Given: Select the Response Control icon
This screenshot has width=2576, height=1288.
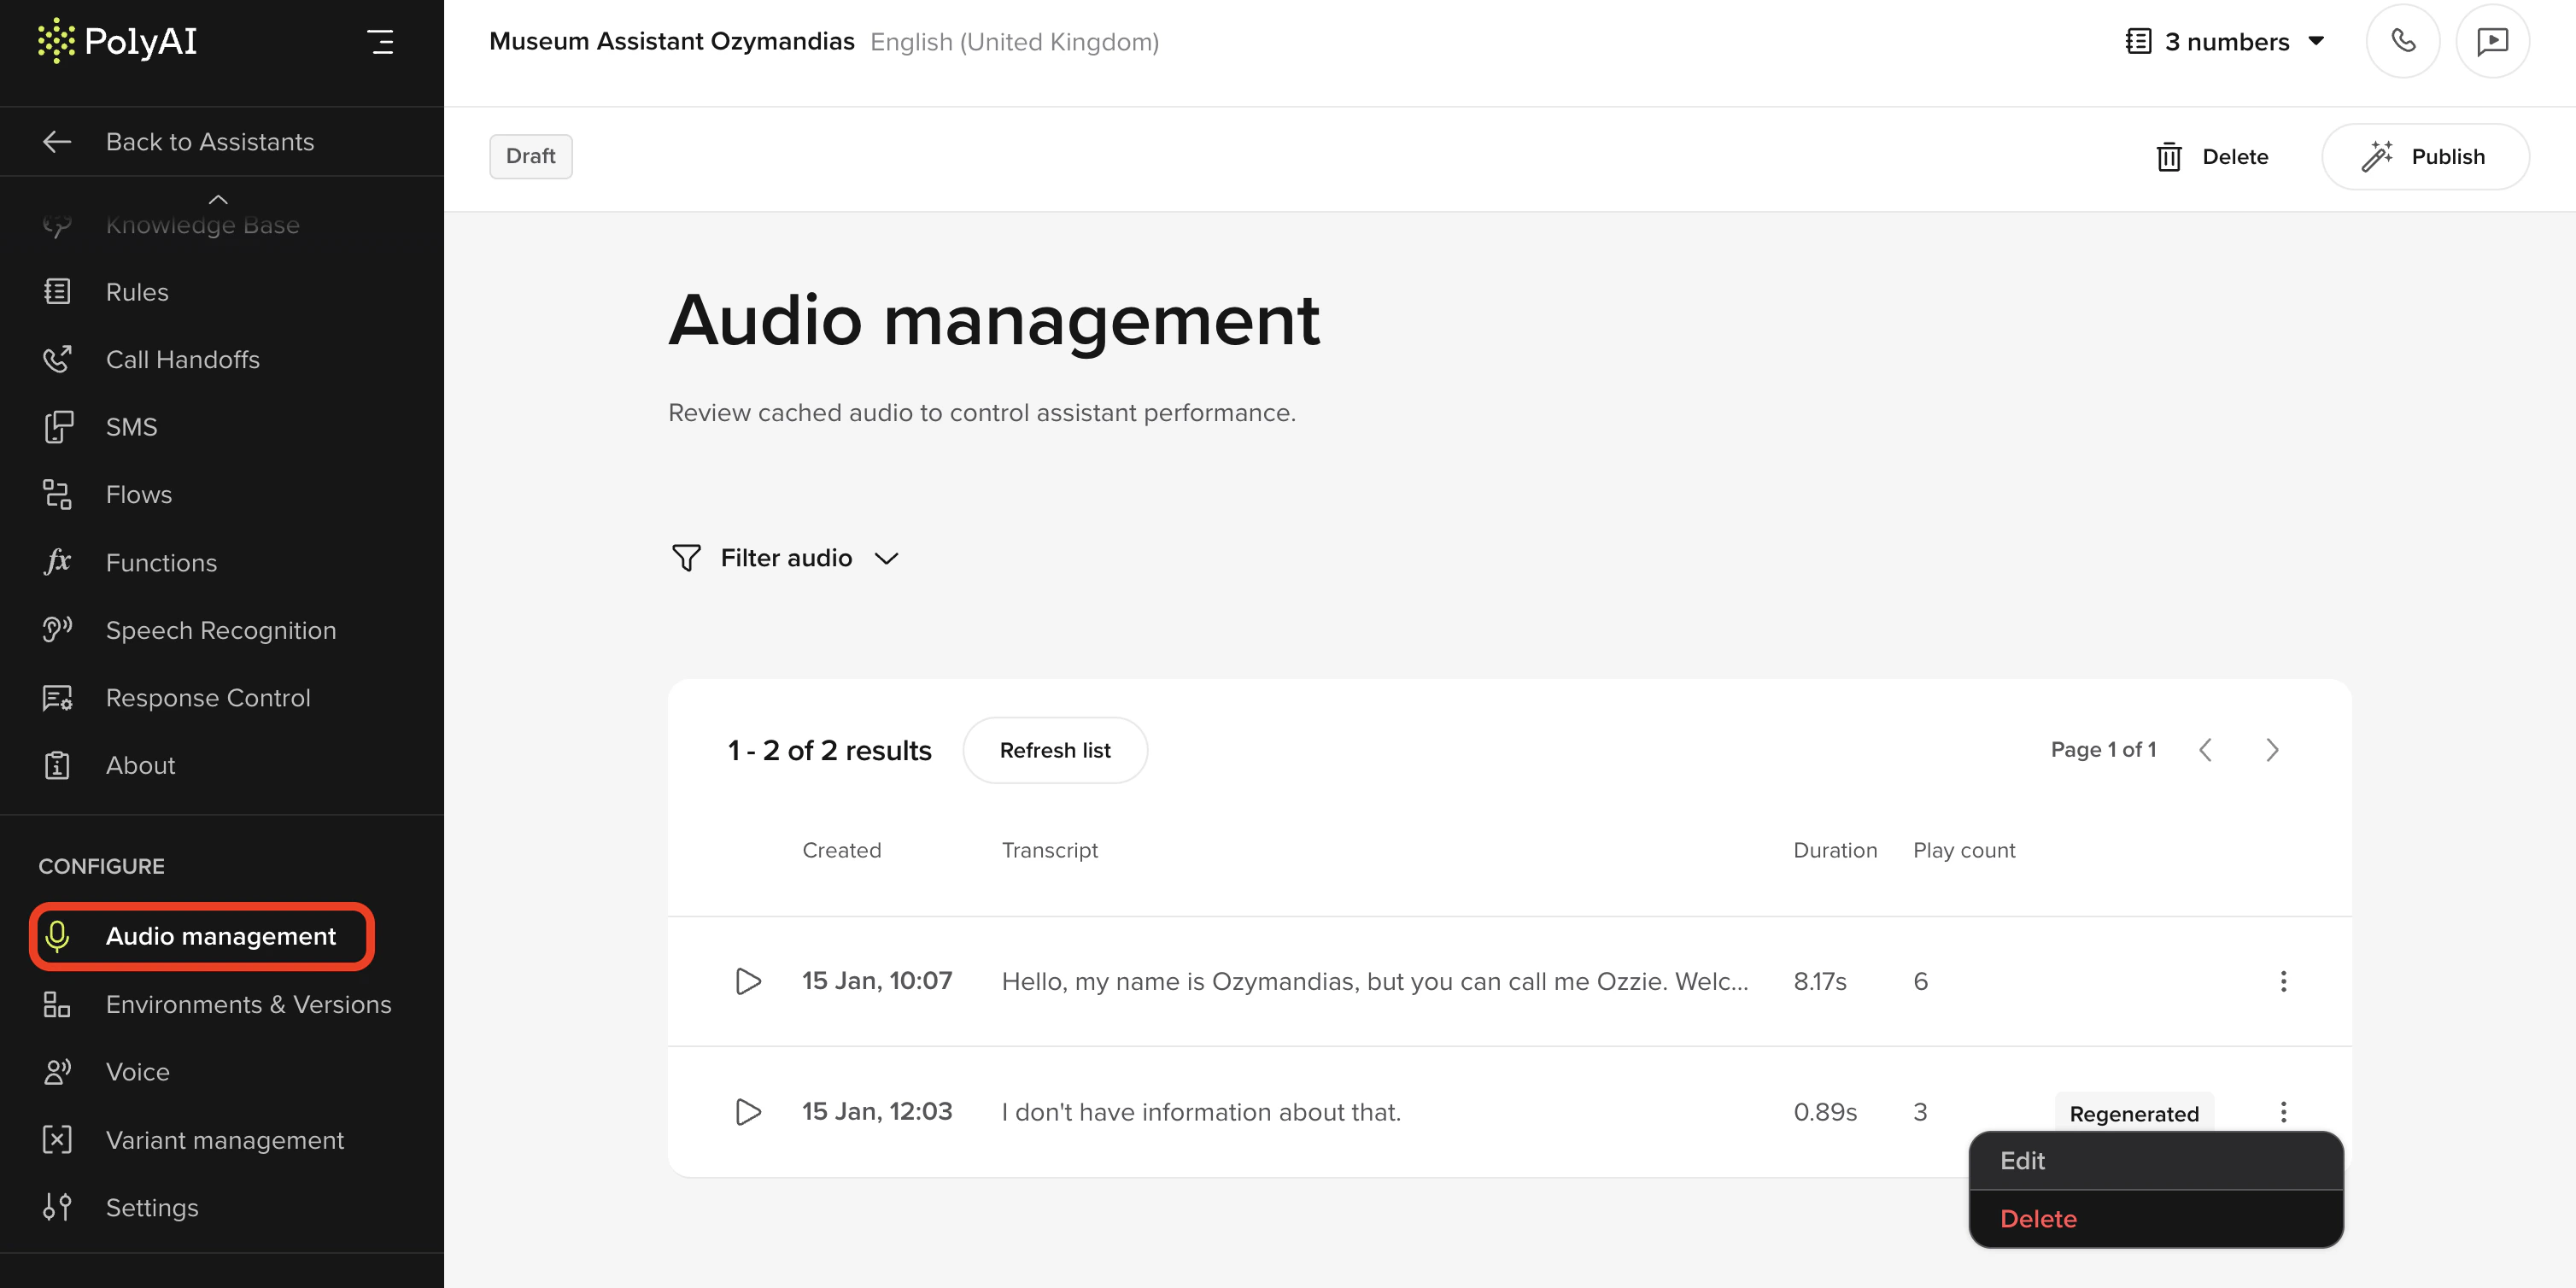Looking at the screenshot, I should tap(57, 697).
